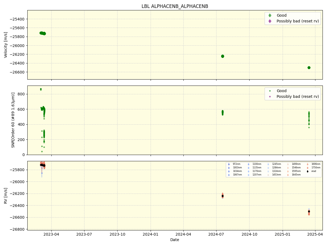Image resolution: width=328 pixels, height=246 pixels.
Task: Click the 2024-04 date tick label
Action: tap(183, 235)
